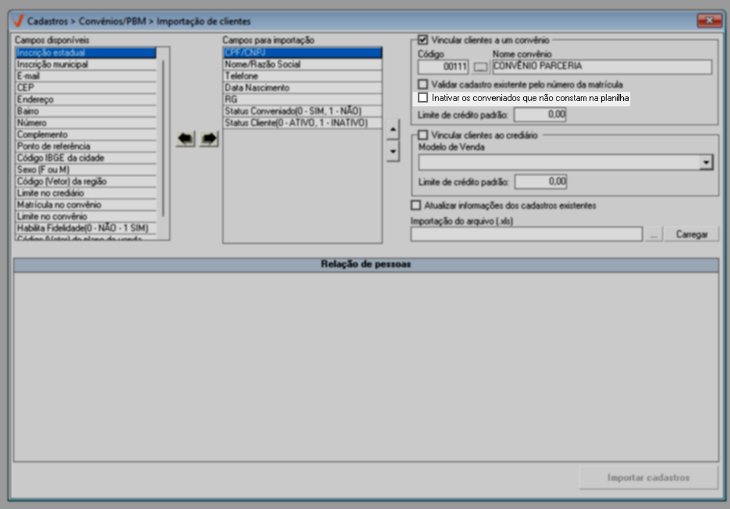Click the Importação do arquivo path field

pyautogui.click(x=526, y=235)
